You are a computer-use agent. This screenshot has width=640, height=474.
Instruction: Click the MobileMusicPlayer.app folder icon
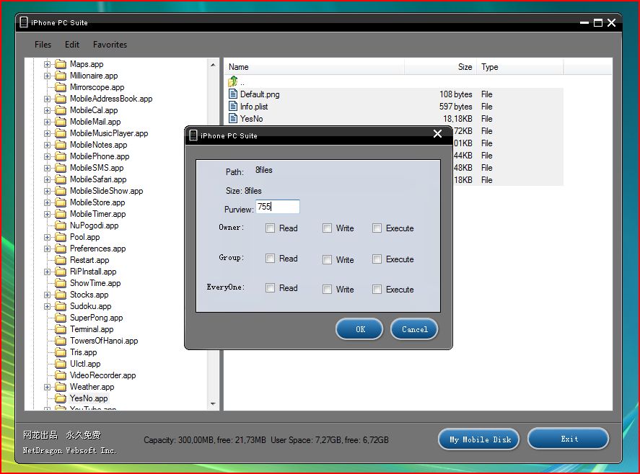61,133
